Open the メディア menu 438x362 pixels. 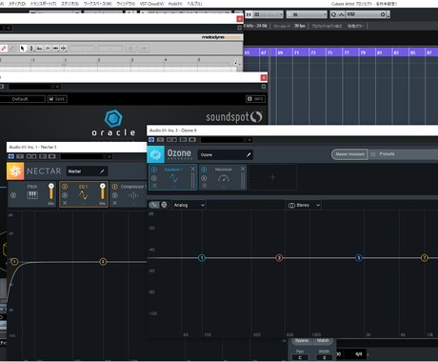click(17, 4)
